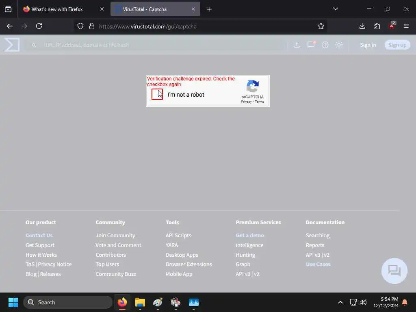Open the Top Users link

(107, 264)
